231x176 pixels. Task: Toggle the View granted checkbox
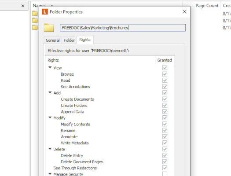(165, 68)
